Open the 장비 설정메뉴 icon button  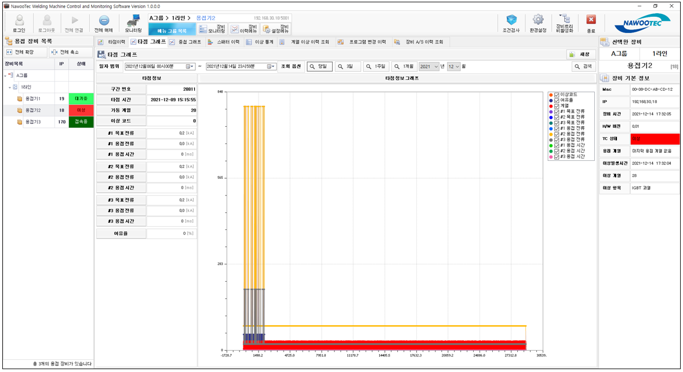pos(275,29)
